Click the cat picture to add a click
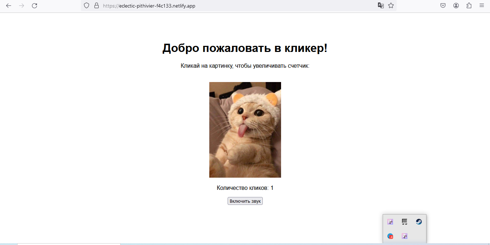The height and width of the screenshot is (245, 490). point(245,130)
